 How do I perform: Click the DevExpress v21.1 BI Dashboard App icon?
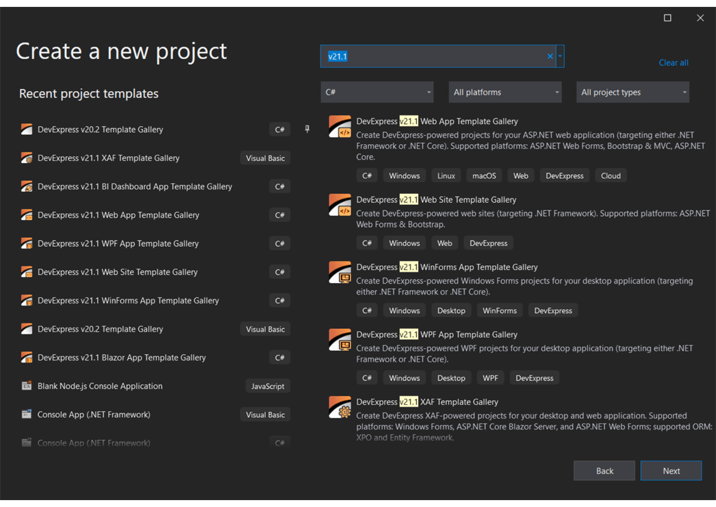click(x=26, y=186)
